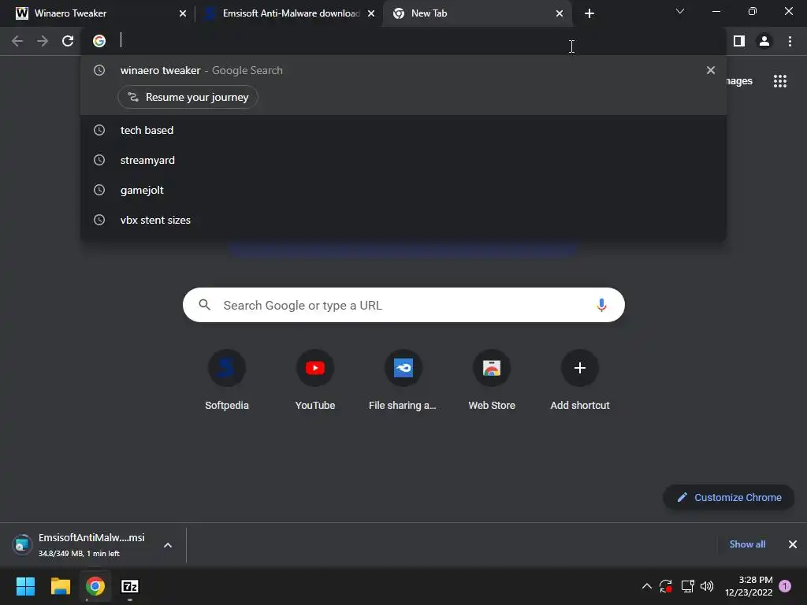
Task: Close the downloads bar
Action: pos(793,544)
